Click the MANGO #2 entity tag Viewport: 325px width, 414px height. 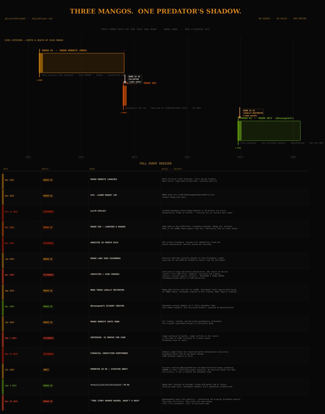[48, 227]
